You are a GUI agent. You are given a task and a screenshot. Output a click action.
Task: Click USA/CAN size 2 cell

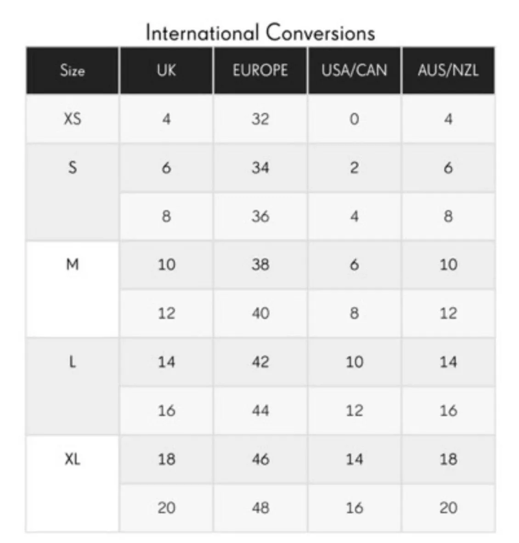pos(354,168)
